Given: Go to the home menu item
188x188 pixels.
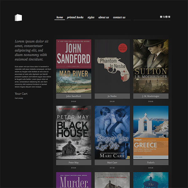Looking at the screenshot, I should point(60,17).
